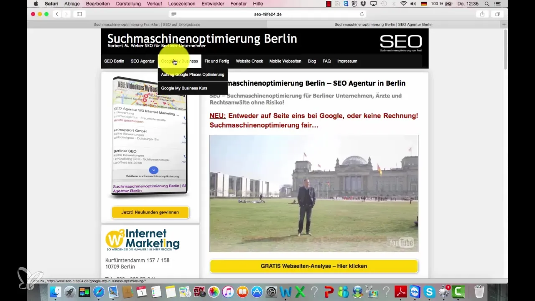Image resolution: width=535 pixels, height=301 pixels.
Task: Launch PowerPoint from the Dock
Action: (329, 291)
